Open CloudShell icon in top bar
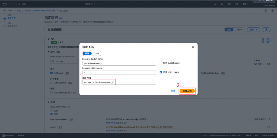 tap(215, 4)
